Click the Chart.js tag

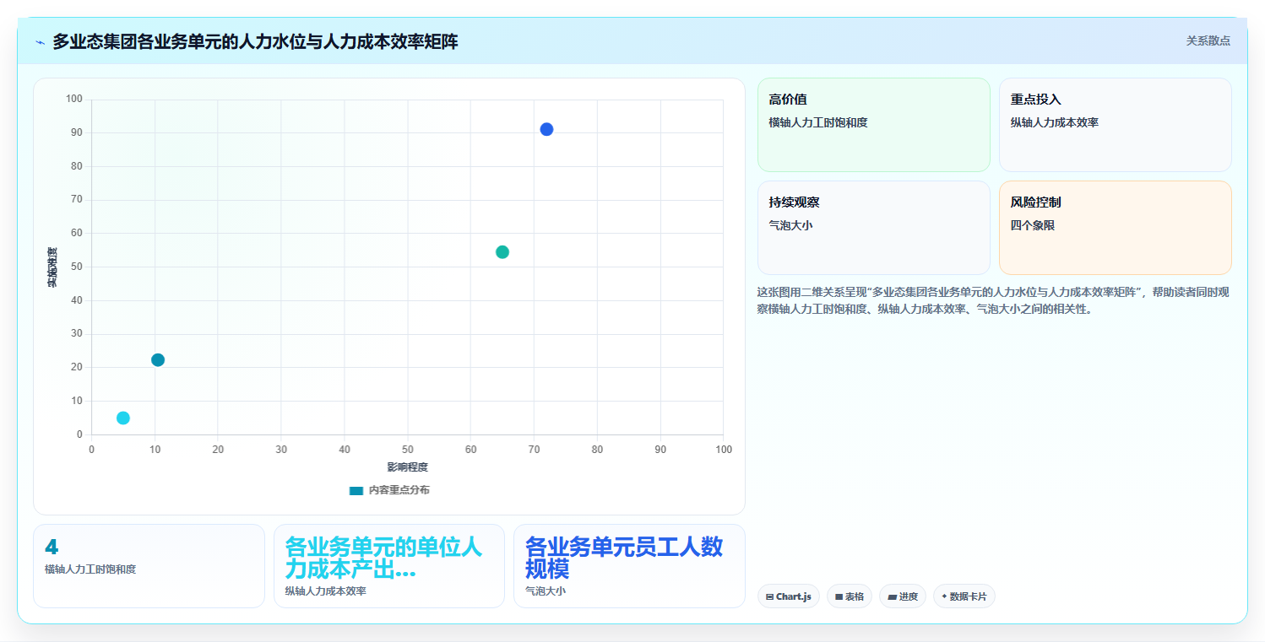(789, 596)
